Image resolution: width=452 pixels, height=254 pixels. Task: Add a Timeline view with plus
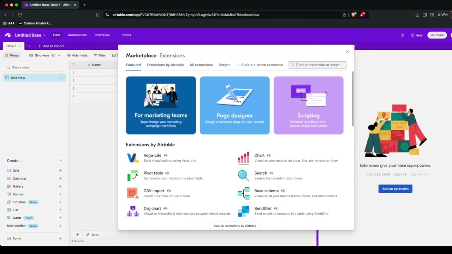click(60, 202)
